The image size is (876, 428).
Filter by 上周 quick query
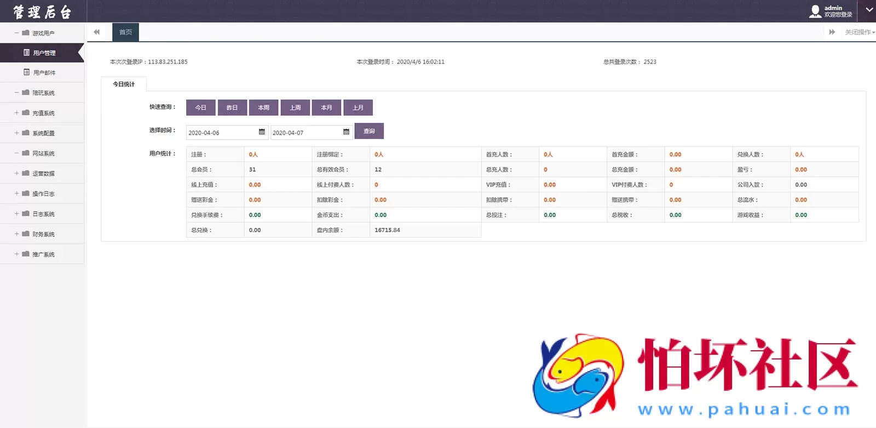295,108
